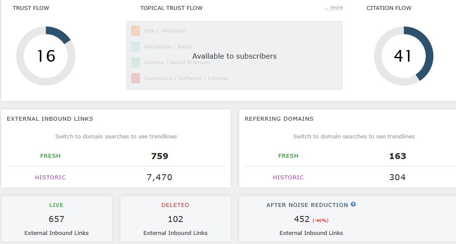This screenshot has width=456, height=244.
Task: Click the orange Arts / Television swatch
Action: click(x=136, y=31)
